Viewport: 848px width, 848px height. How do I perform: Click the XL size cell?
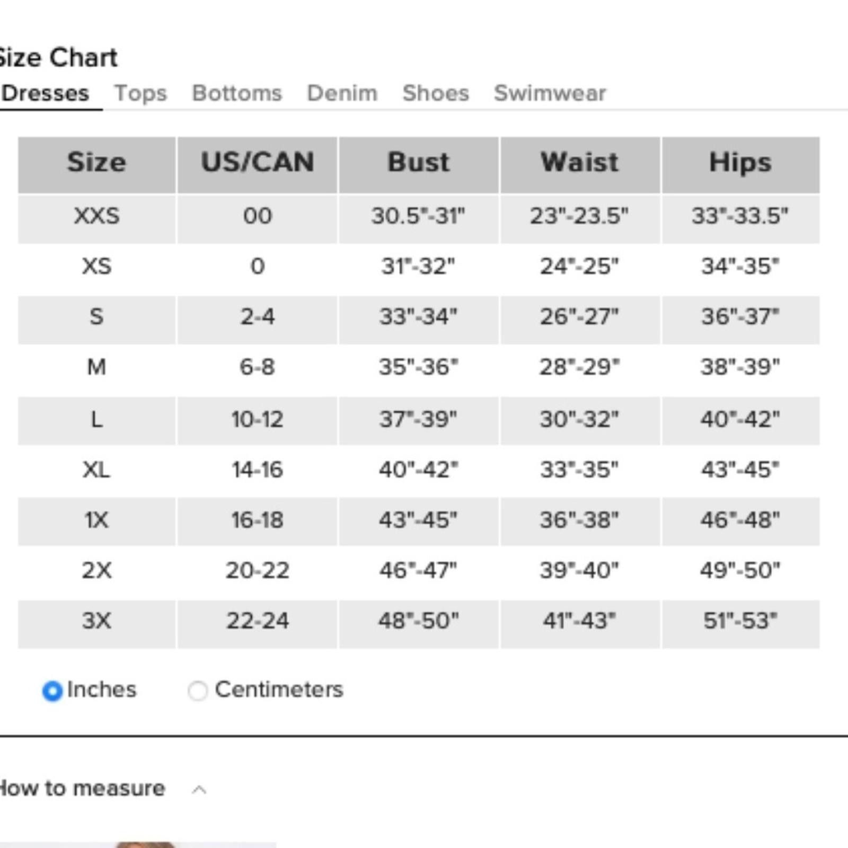96,470
